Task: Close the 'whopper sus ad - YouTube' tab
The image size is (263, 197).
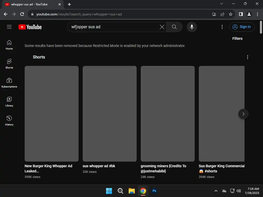Action: [x=60, y=4]
